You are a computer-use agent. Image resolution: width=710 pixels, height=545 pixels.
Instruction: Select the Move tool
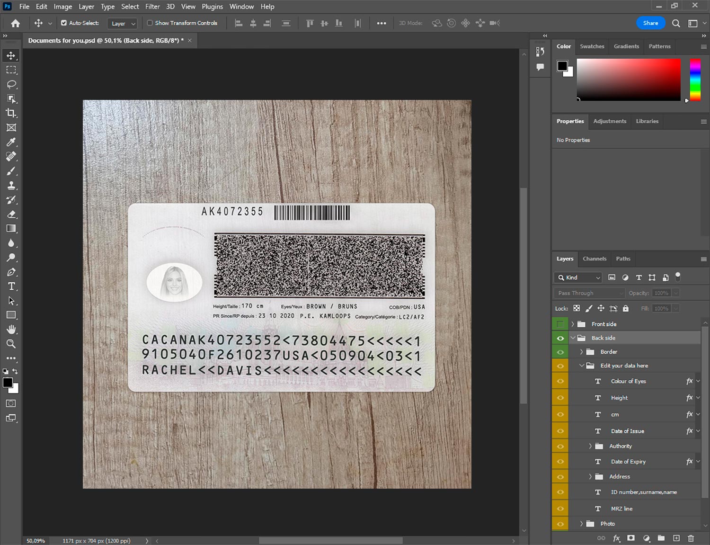[11, 55]
